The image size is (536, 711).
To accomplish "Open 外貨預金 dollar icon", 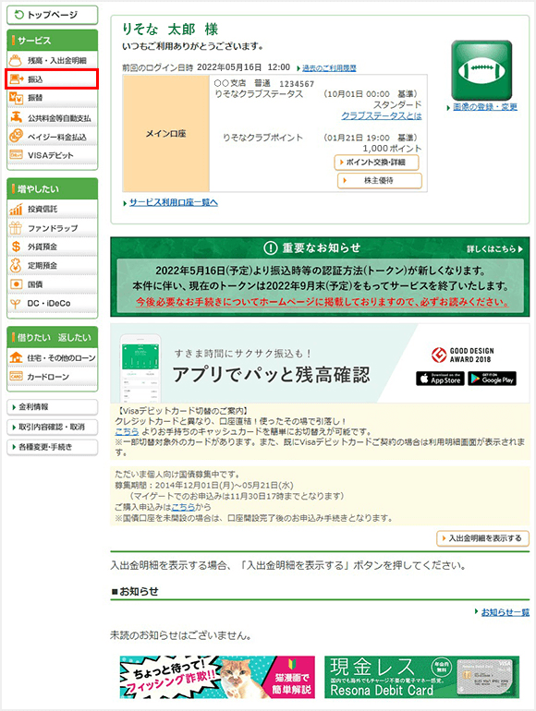I will [16, 247].
